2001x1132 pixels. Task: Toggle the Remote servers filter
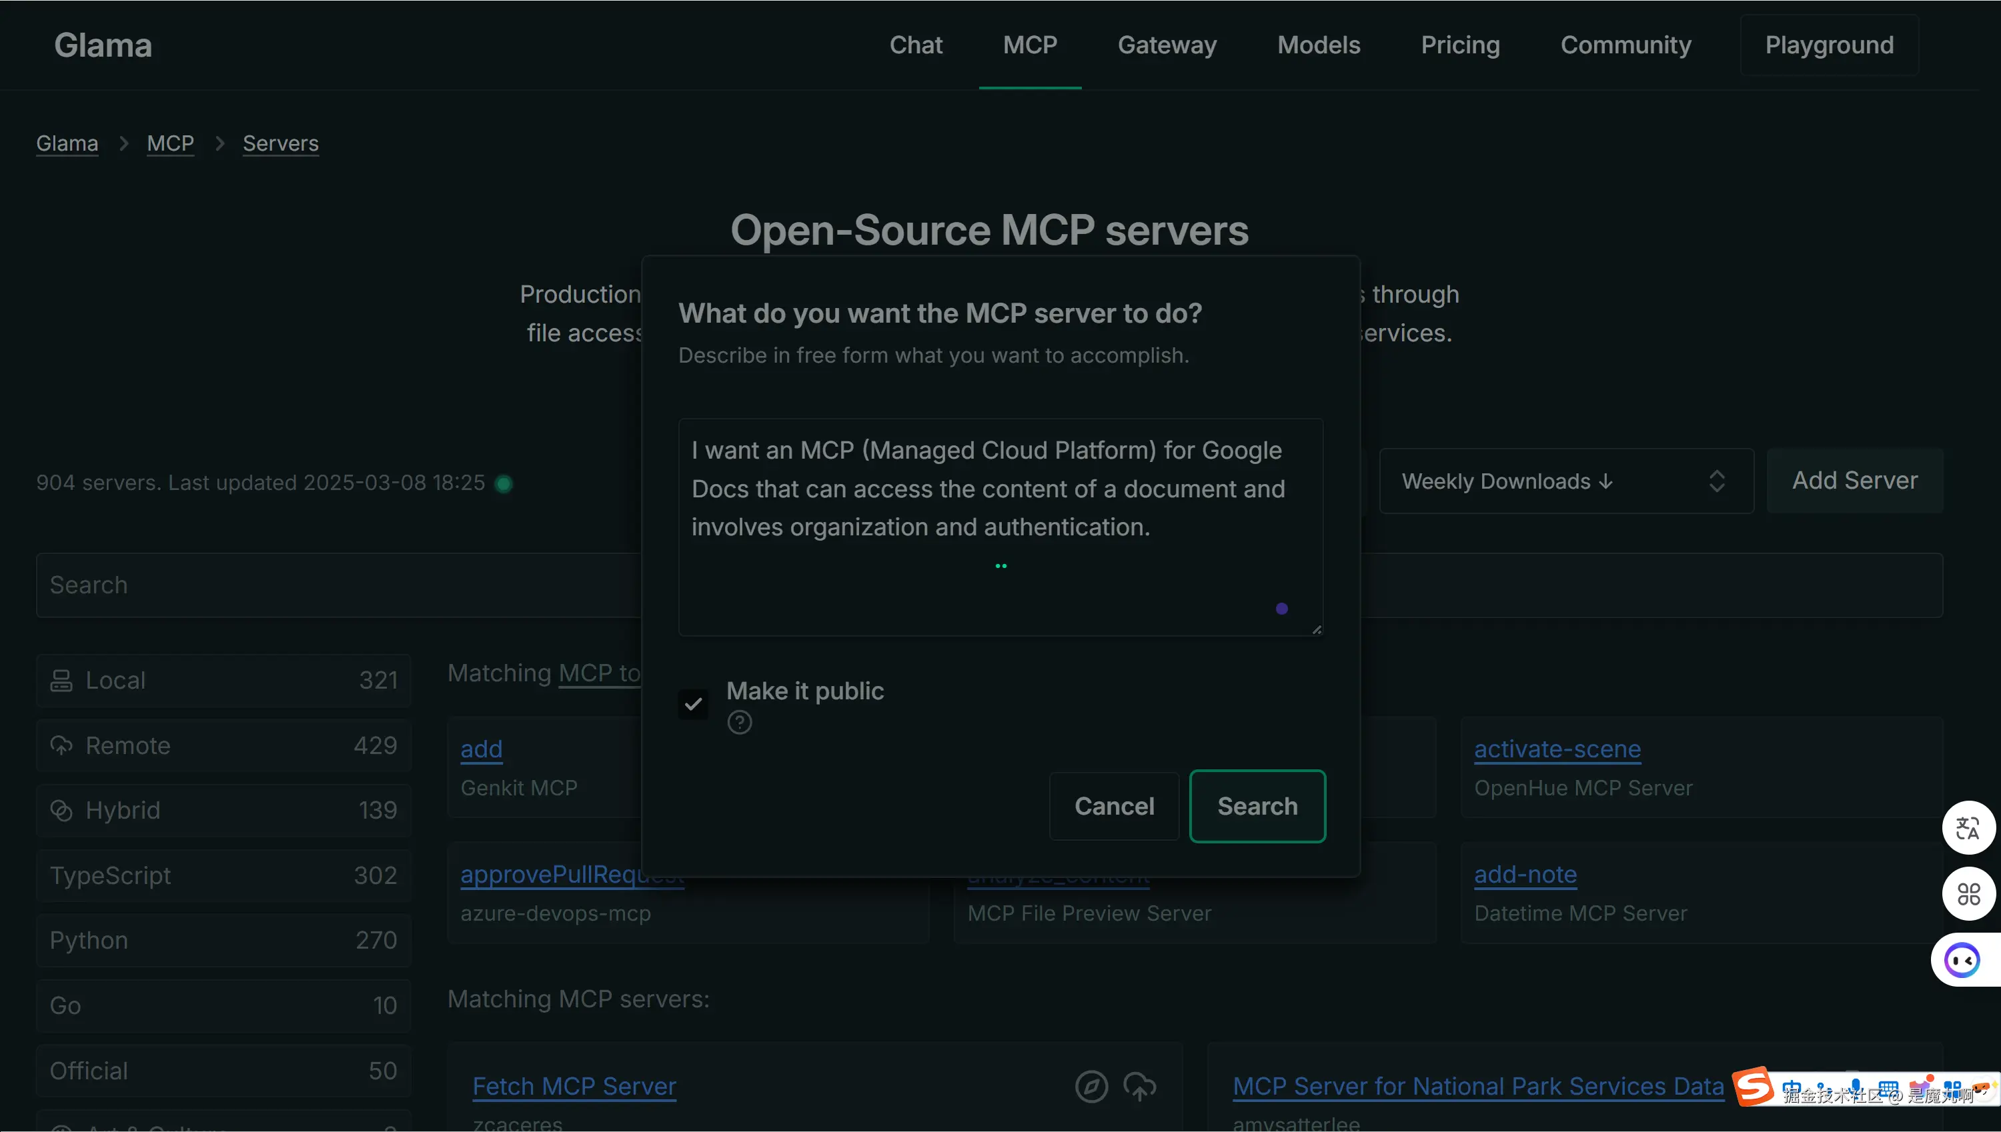(223, 745)
